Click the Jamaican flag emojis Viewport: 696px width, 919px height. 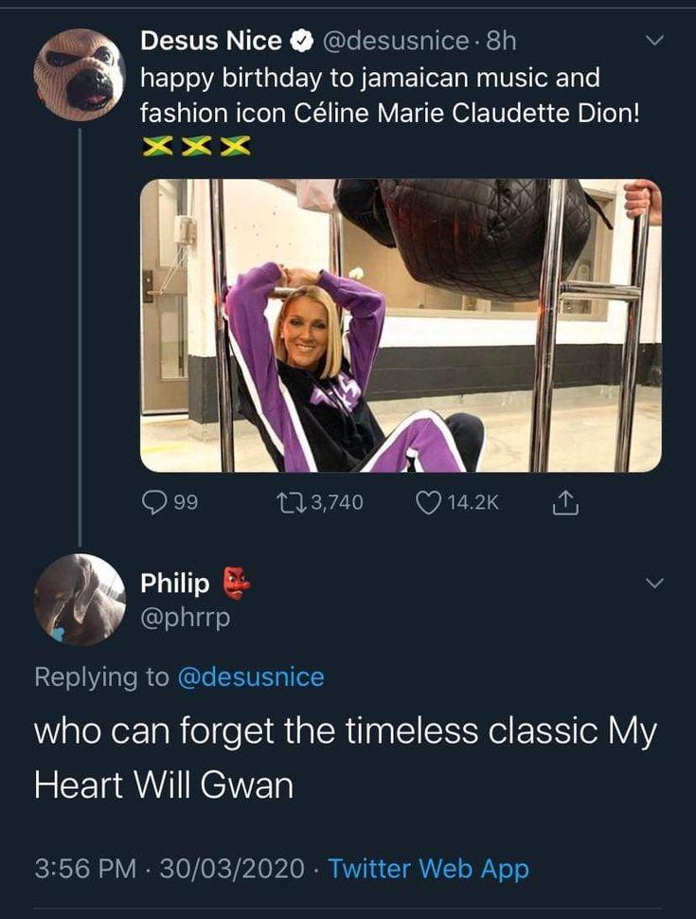click(x=197, y=147)
